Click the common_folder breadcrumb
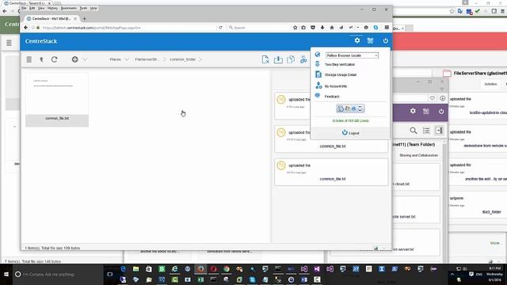The height and width of the screenshot is (285, 507). 183,59
